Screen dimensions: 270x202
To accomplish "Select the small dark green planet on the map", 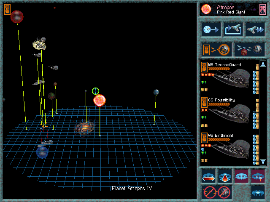I will [x=51, y=96].
